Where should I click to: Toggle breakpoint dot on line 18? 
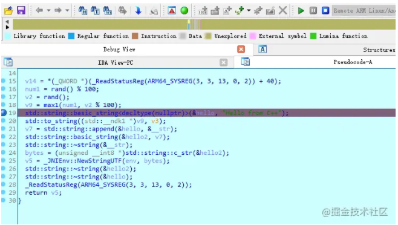pyautogui.click(x=3, y=105)
